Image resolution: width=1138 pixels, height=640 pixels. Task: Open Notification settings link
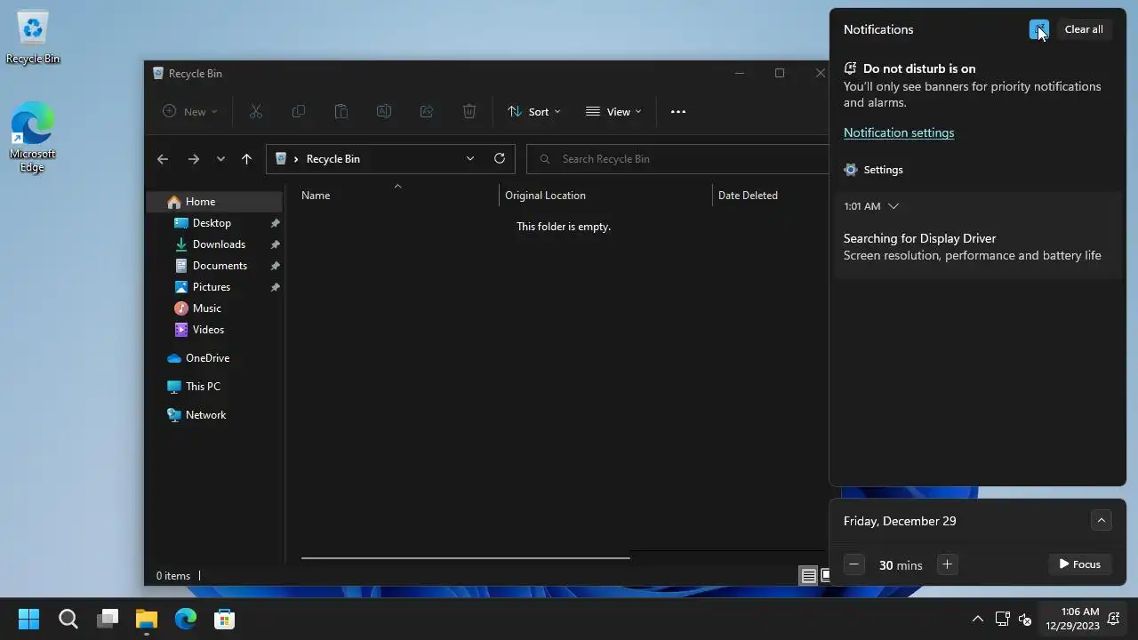[x=899, y=132]
